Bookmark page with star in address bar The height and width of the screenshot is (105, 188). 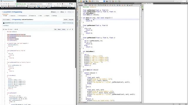[x=51, y=4]
